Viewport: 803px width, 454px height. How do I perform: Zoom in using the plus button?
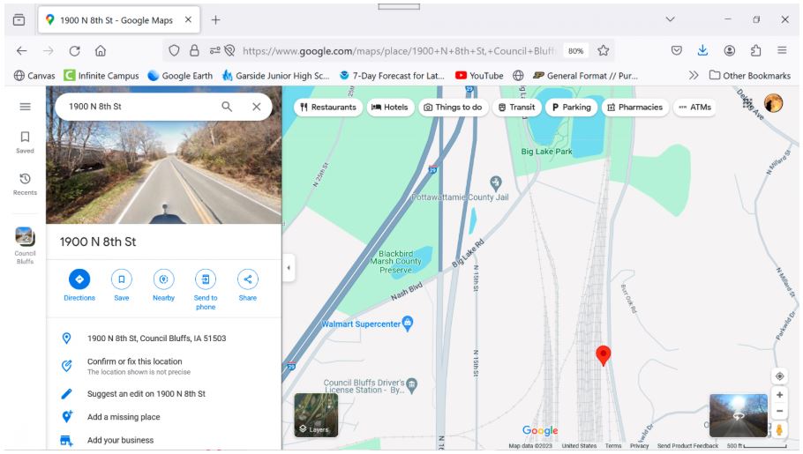[780, 395]
